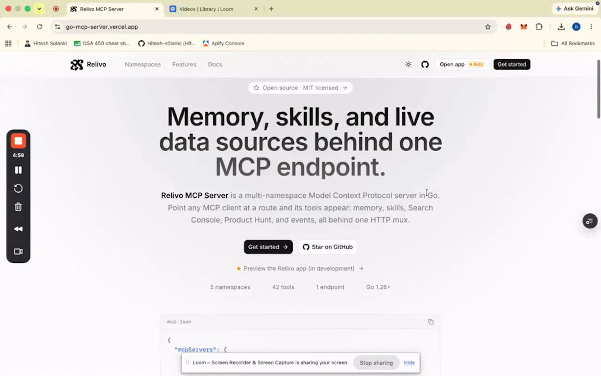Screen dimensions: 601x376
Task: Click the hero Get started arrow button
Action: (x=268, y=247)
